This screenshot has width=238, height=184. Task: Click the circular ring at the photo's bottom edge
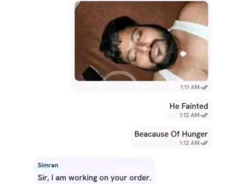(x=121, y=76)
